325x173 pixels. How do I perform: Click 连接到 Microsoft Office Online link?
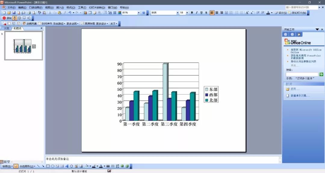[306, 51]
